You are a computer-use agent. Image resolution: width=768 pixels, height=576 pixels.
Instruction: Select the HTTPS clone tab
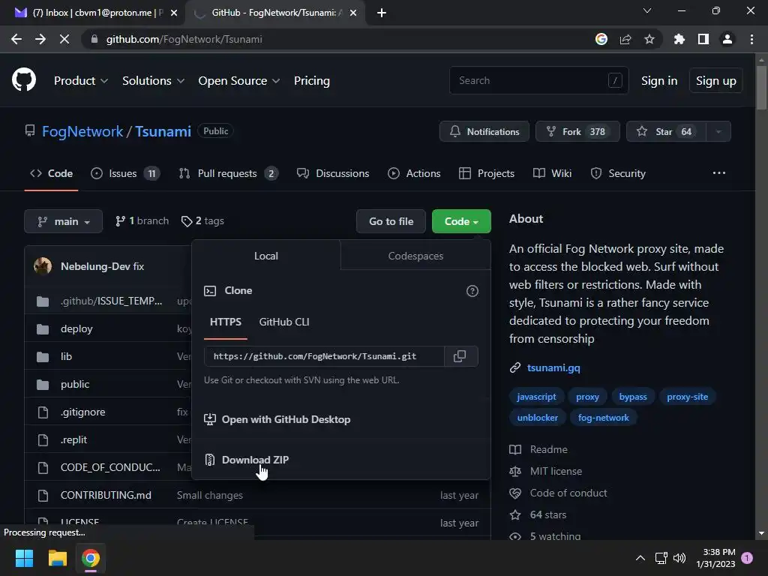click(x=225, y=322)
